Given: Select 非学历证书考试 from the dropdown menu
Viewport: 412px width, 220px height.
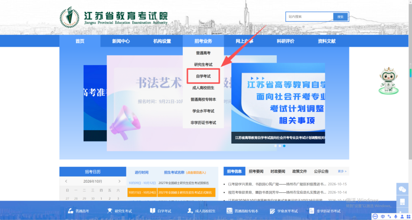Looking at the screenshot, I should pyautogui.click(x=203, y=123).
